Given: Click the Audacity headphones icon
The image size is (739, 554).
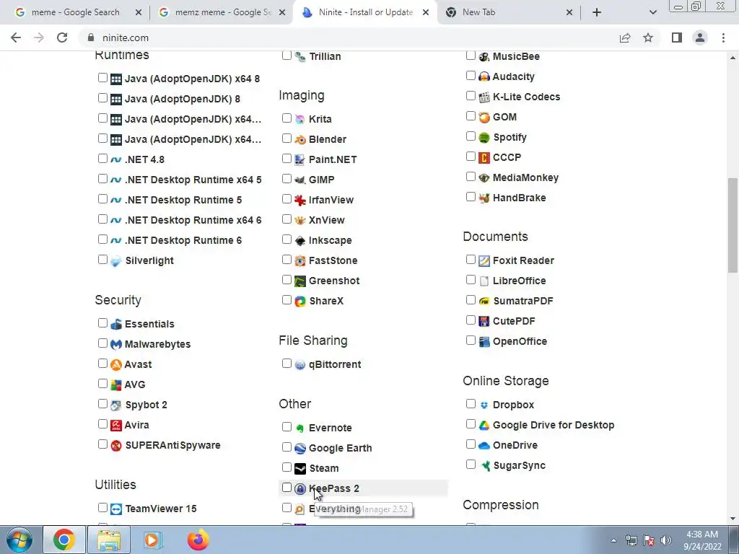Looking at the screenshot, I should click(484, 76).
